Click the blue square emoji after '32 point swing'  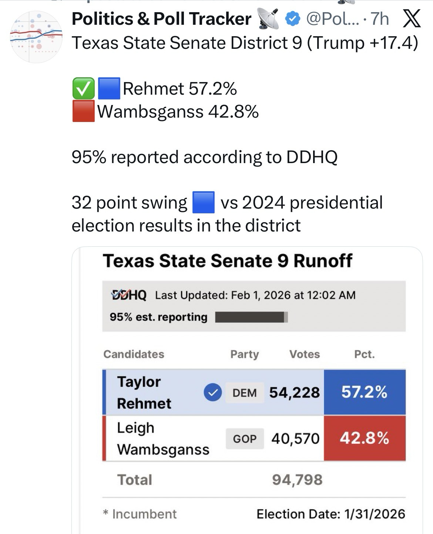click(x=204, y=202)
